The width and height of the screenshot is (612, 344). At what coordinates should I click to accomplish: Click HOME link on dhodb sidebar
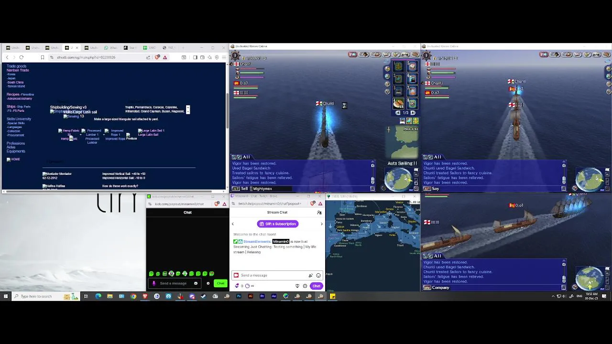coord(16,160)
